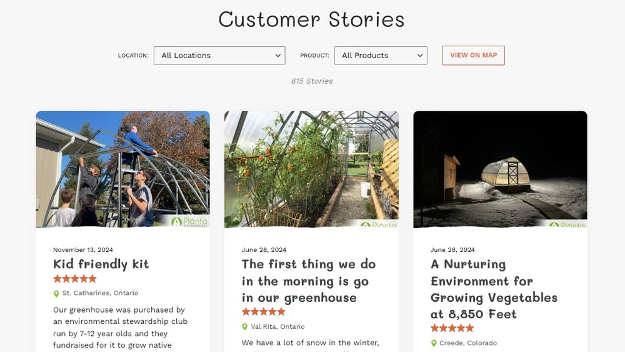
Task: Open the All Products dropdown
Action: point(381,56)
